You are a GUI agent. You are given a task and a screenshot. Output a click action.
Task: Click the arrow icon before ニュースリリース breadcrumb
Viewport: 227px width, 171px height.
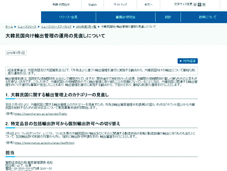click(x=16, y=27)
